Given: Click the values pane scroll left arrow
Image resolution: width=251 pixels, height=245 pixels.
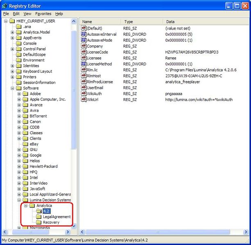Looking at the screenshot, I should tap(82, 232).
